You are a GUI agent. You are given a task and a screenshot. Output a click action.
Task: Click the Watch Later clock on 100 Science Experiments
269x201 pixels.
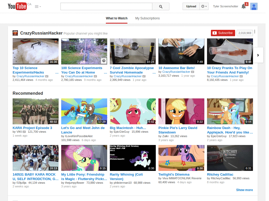click(104, 61)
